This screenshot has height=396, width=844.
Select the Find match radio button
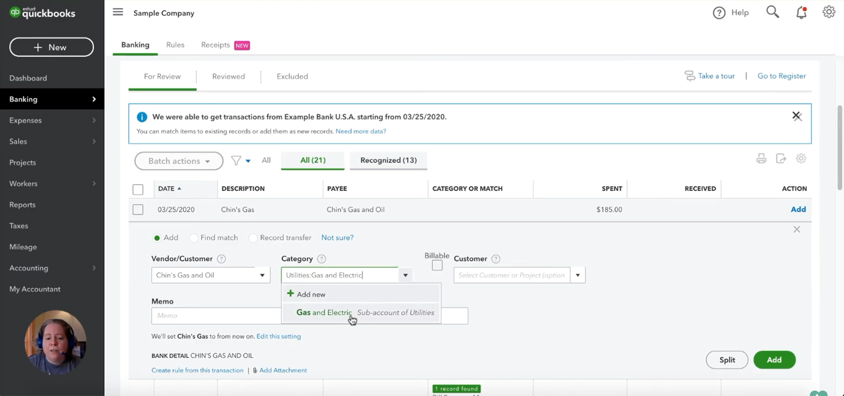(x=194, y=238)
